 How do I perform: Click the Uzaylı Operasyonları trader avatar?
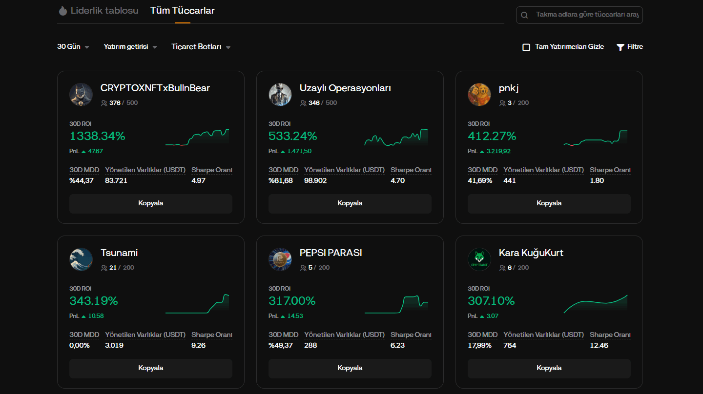click(x=280, y=95)
